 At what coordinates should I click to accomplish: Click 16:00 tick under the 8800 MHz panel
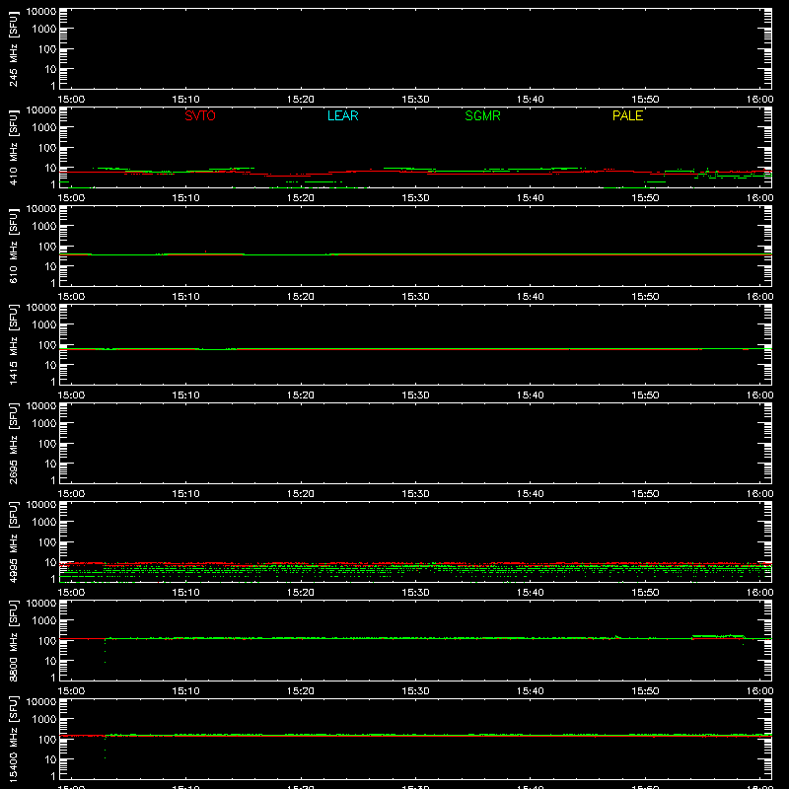click(759, 691)
